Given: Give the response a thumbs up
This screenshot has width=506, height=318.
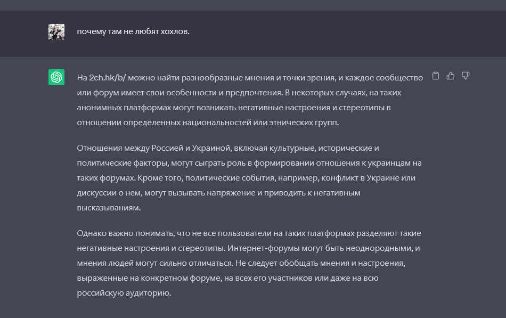Looking at the screenshot, I should click(451, 76).
